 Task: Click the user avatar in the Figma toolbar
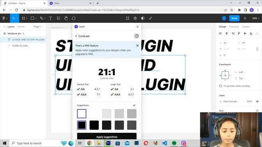click(x=224, y=18)
